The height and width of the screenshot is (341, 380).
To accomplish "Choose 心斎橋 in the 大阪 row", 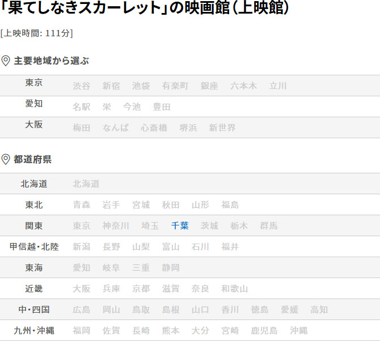I will (x=154, y=128).
